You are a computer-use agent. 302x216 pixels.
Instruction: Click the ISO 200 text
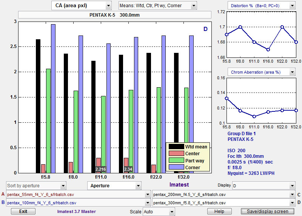click(x=236, y=151)
